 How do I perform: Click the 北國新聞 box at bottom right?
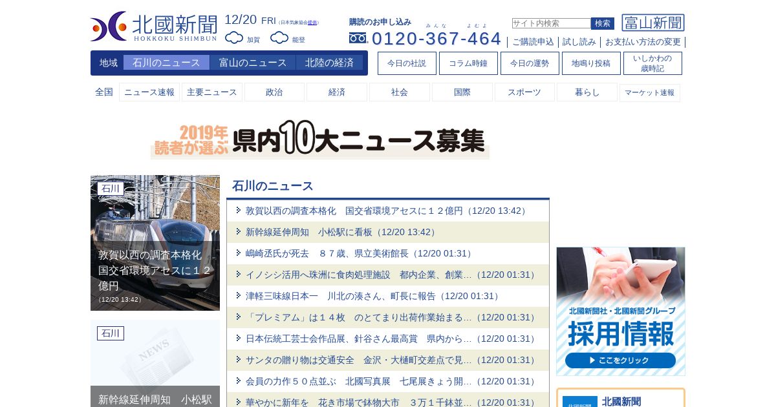pyautogui.click(x=621, y=398)
